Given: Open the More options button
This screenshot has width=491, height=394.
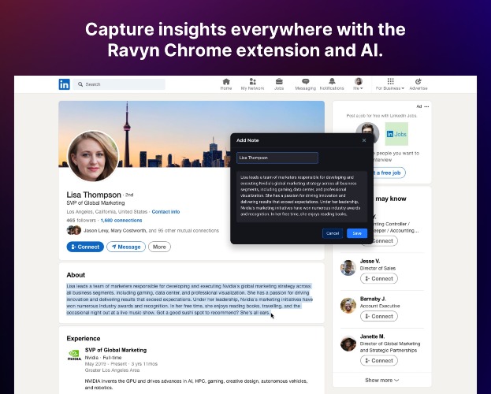Looking at the screenshot, I should coord(159,247).
